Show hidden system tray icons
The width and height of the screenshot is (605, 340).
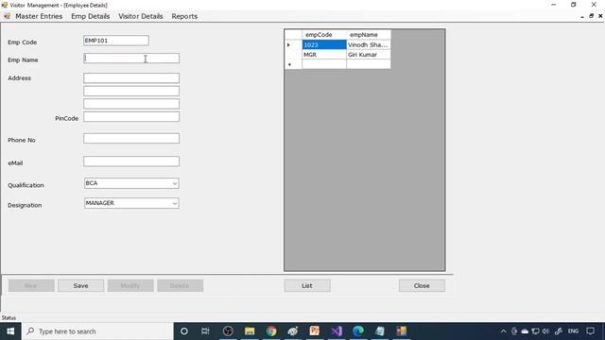click(x=503, y=331)
